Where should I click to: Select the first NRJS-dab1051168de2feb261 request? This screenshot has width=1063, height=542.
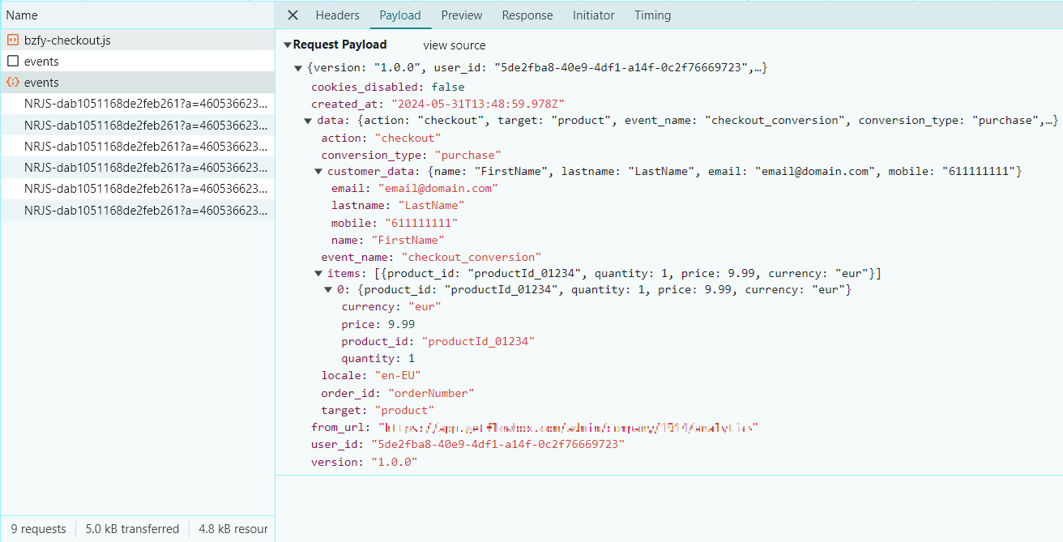point(145,104)
